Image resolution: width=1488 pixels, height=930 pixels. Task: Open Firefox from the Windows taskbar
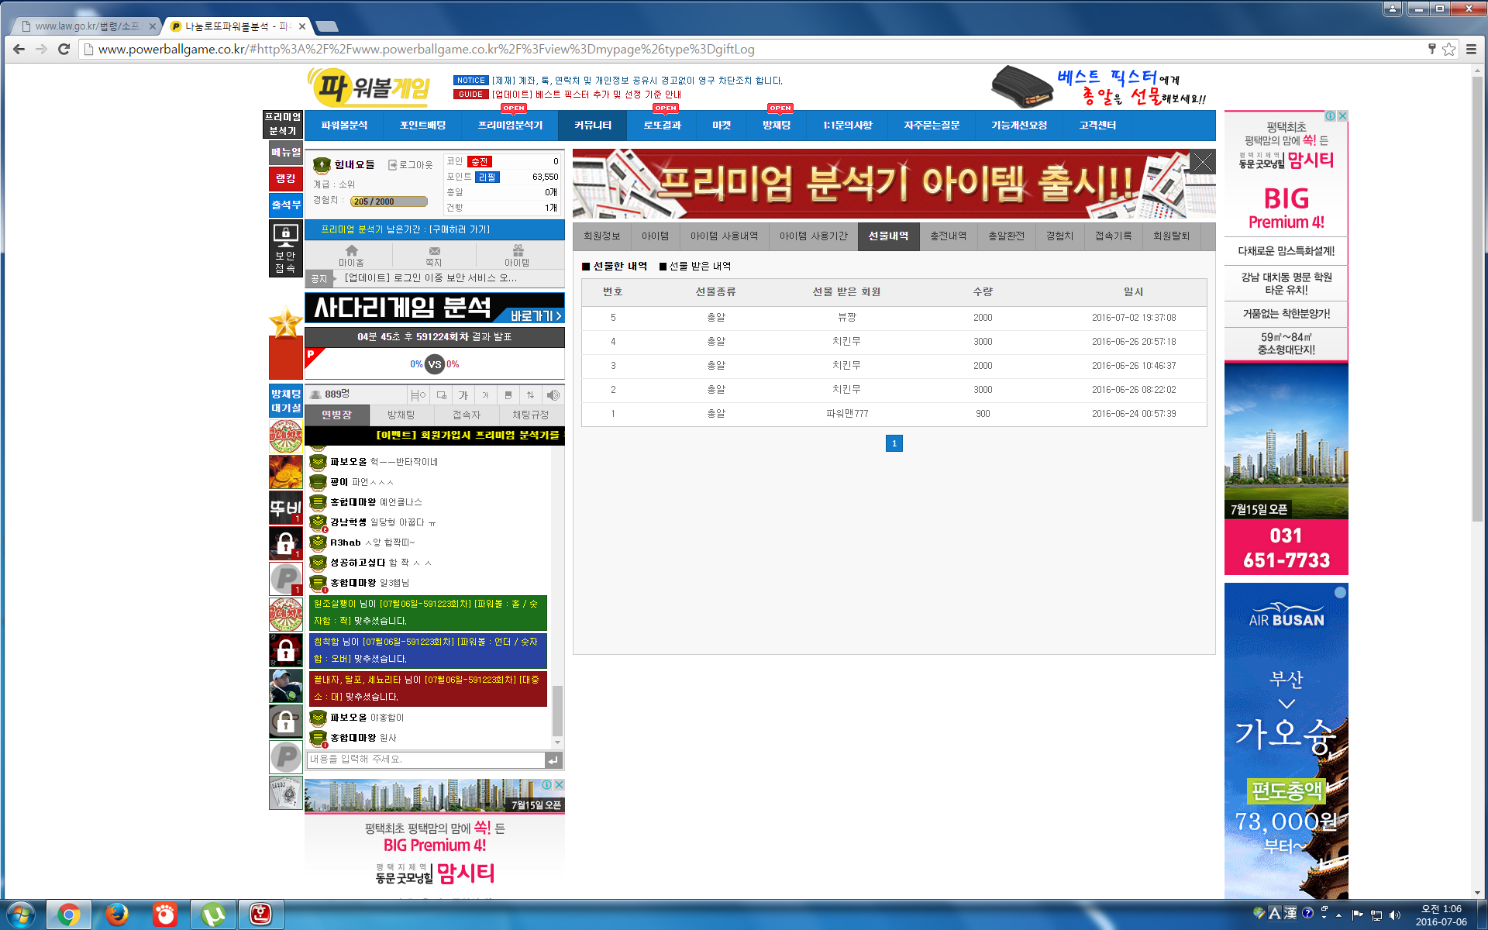(116, 914)
